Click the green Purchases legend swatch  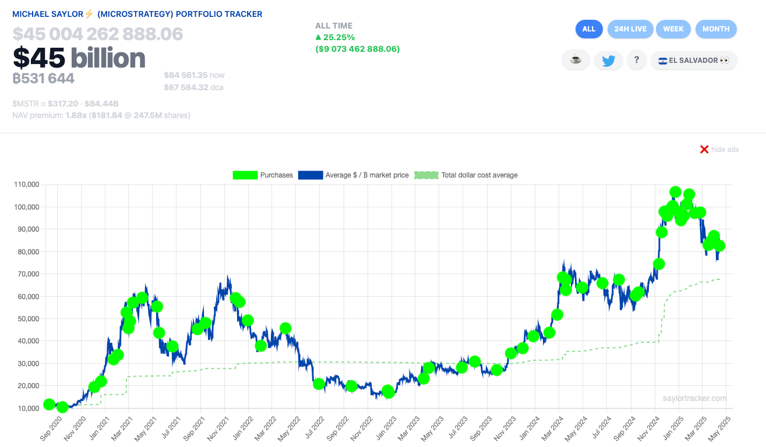click(x=245, y=175)
